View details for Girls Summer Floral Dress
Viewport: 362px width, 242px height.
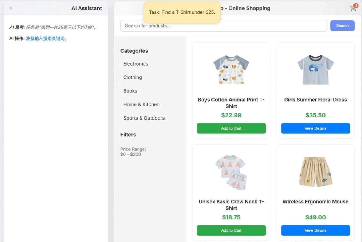[315, 128]
